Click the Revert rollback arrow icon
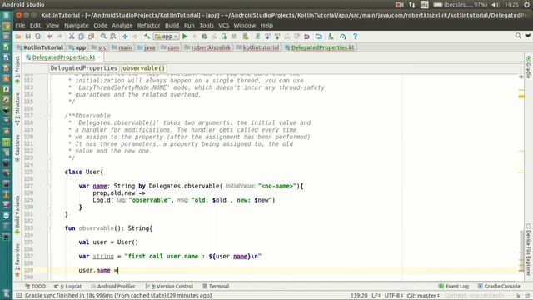Viewport: 533px width, 300px height. (306, 37)
